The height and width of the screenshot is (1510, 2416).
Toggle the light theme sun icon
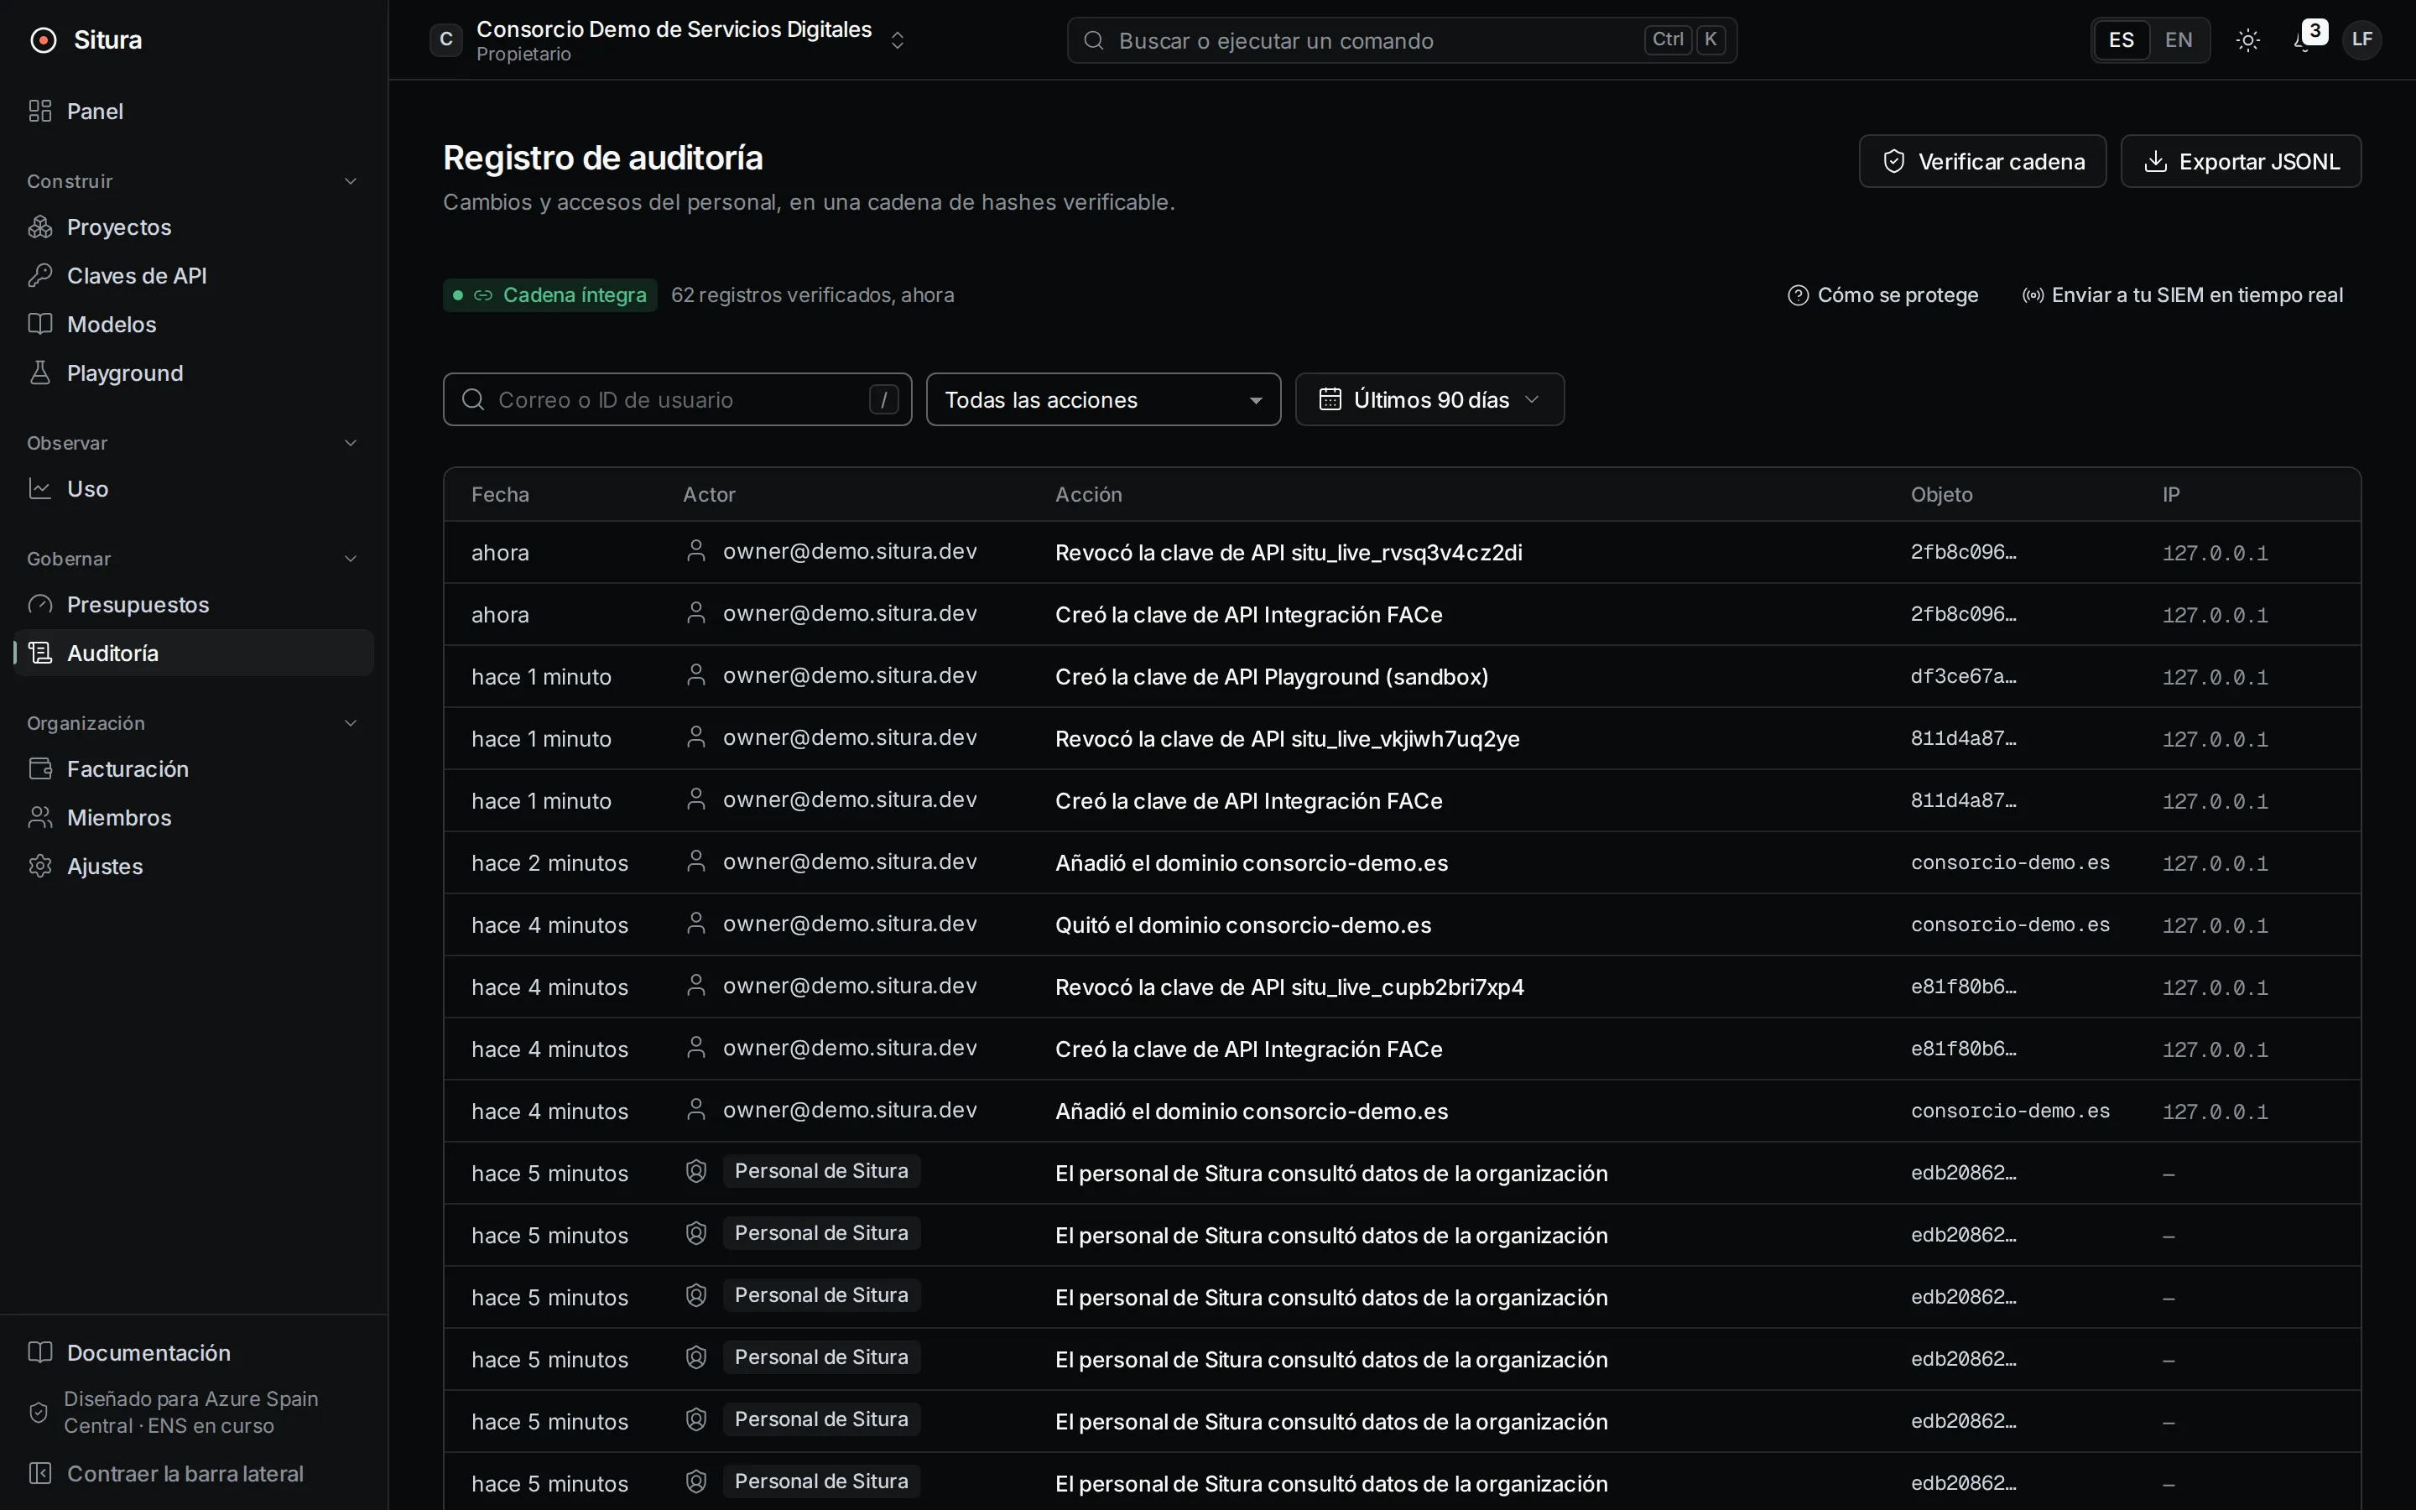[x=2248, y=40]
